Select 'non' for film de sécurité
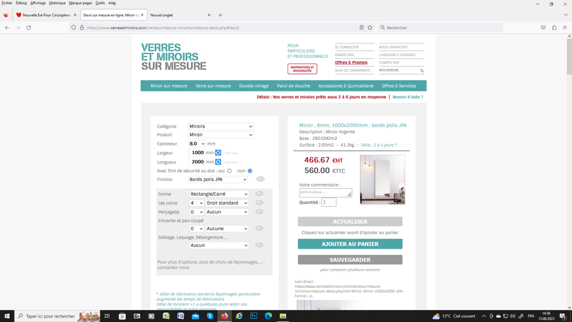Image resolution: width=572 pixels, height=322 pixels. click(250, 171)
